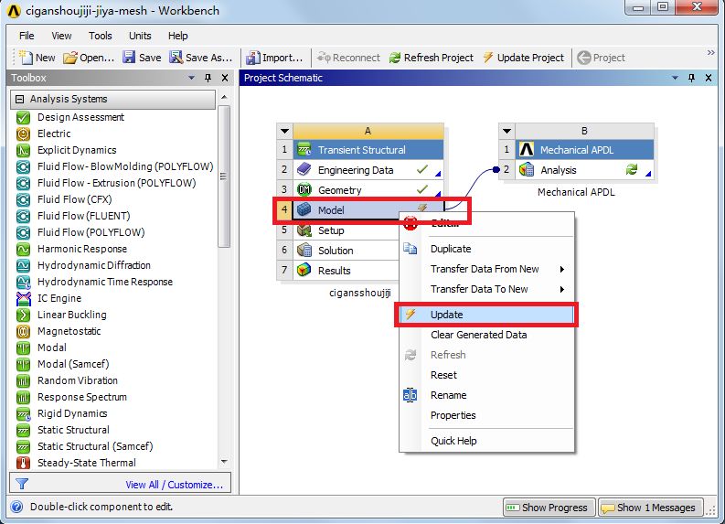Viewport: 725px width, 524px height.
Task: Select the Steady-State Thermal icon
Action: [23, 463]
